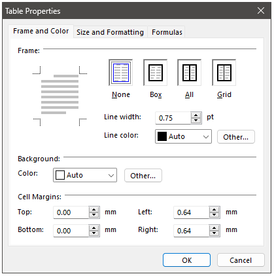Click the Bottom cell margin field

[71, 231]
